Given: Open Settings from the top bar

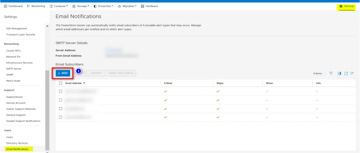Looking at the screenshot, I should pyautogui.click(x=347, y=6).
